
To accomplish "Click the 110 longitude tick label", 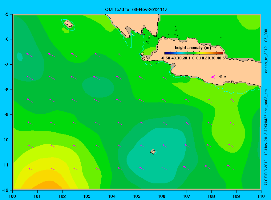I will (261, 196).
